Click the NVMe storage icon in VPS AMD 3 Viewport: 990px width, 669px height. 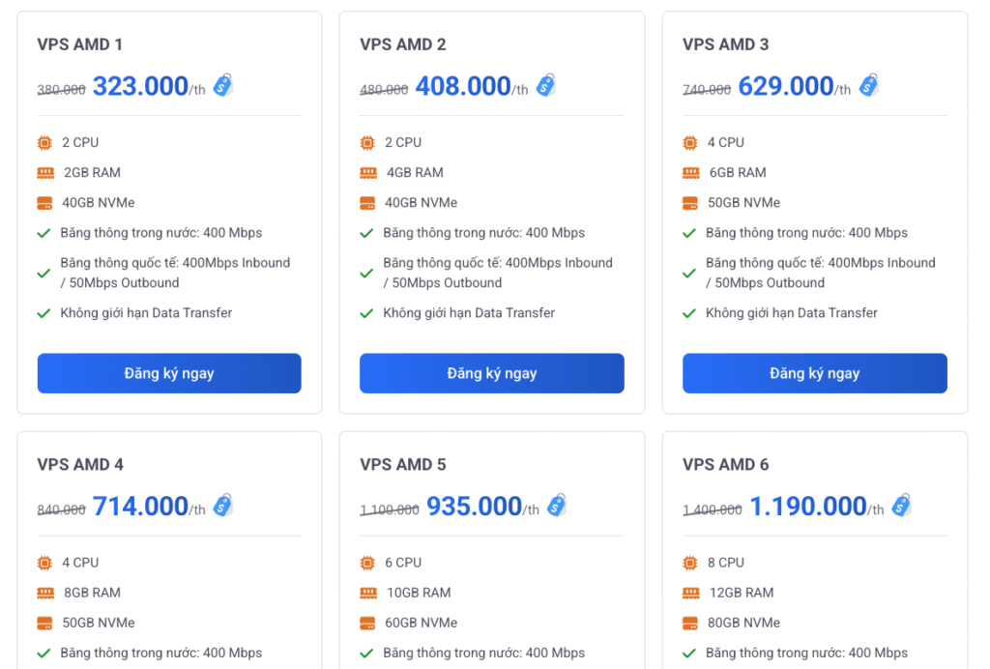click(x=690, y=203)
